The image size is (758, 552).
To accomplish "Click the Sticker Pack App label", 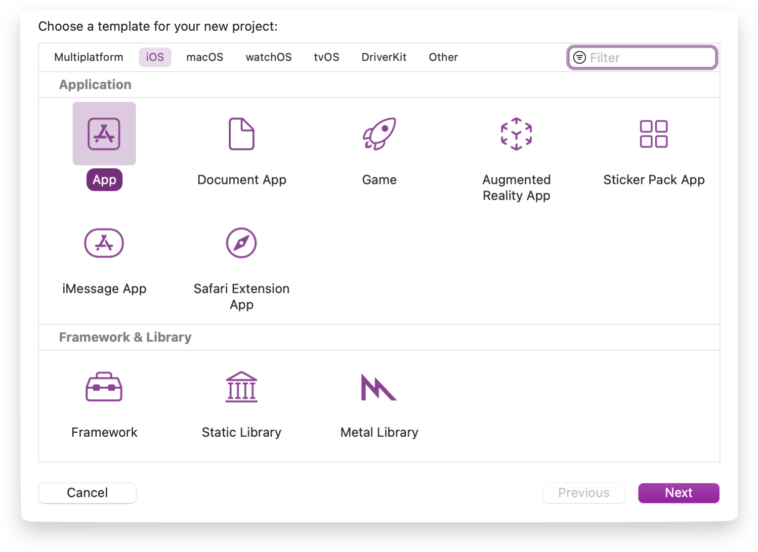I will tap(654, 180).
